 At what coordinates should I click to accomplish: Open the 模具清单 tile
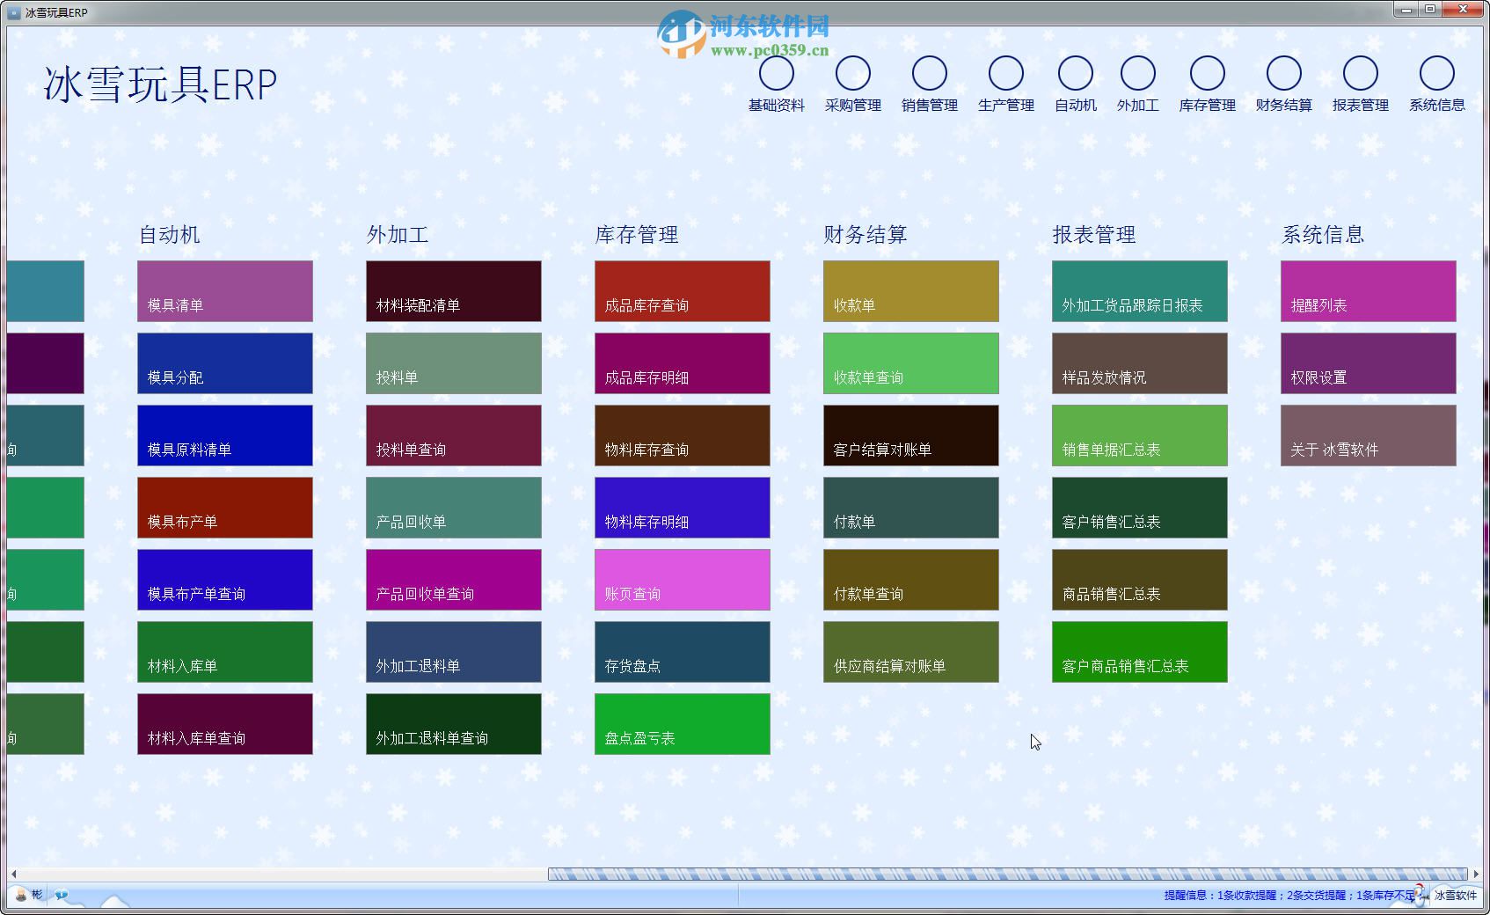[225, 291]
